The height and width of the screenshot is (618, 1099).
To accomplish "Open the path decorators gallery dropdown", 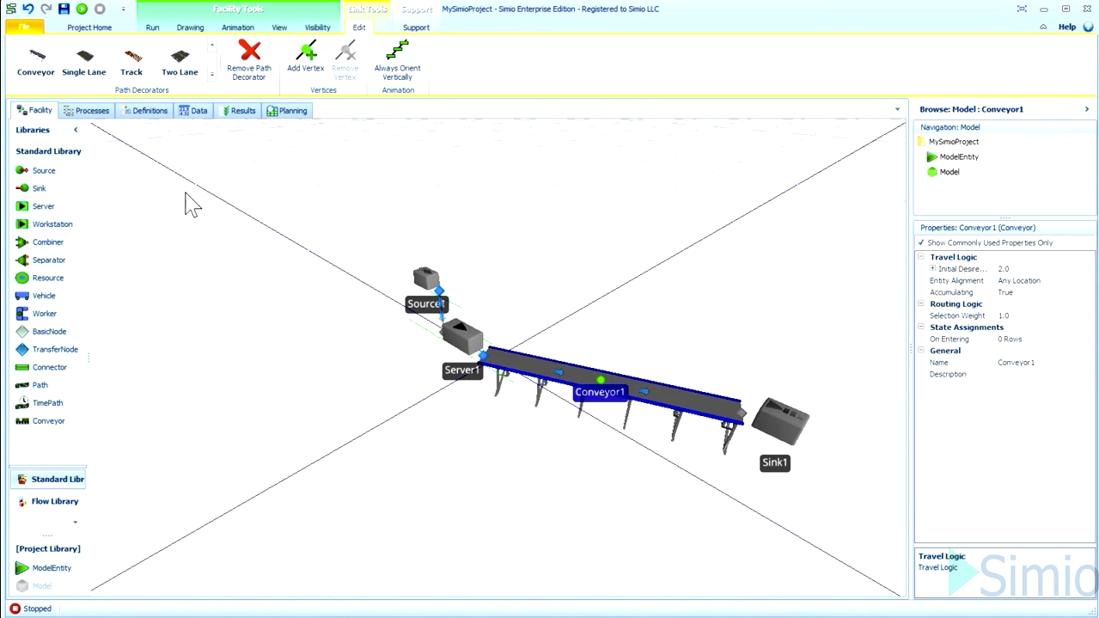I will (212, 75).
